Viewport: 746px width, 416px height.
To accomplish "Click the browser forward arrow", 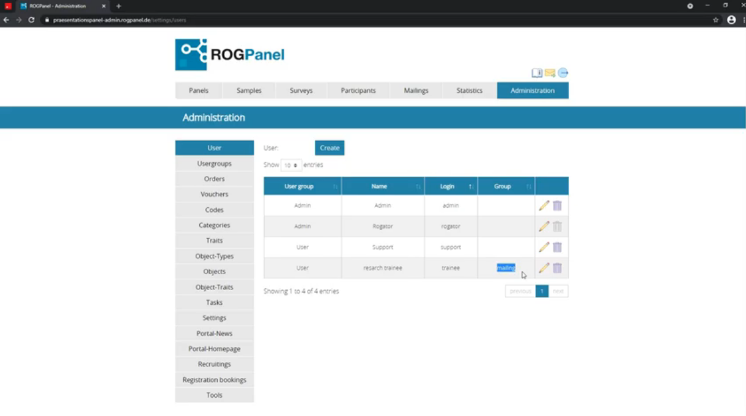I will pyautogui.click(x=18, y=20).
